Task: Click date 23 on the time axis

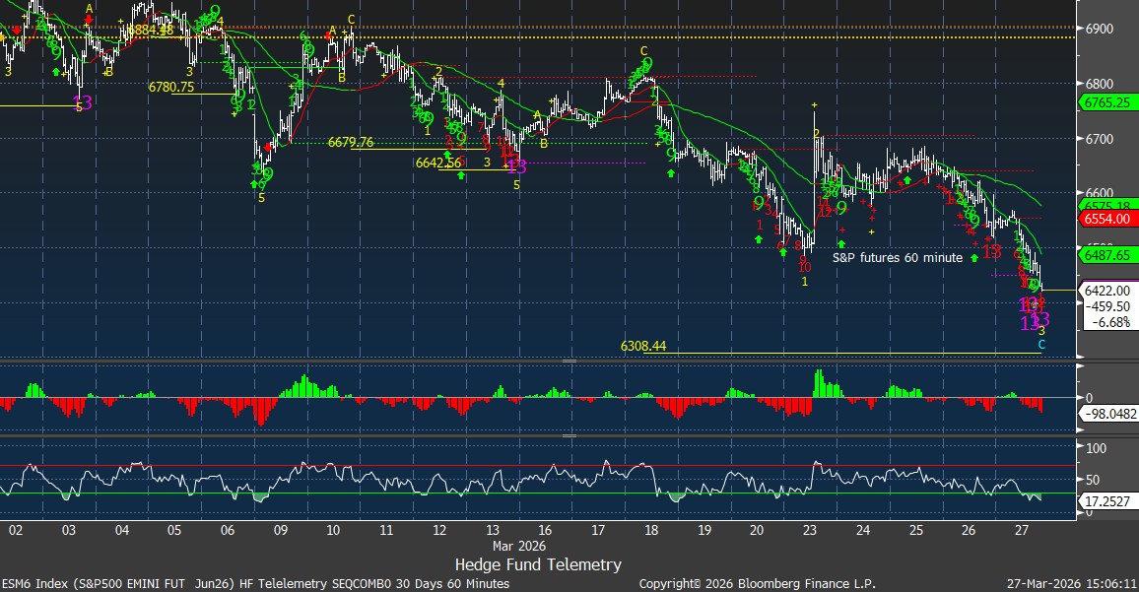Action: (810, 530)
